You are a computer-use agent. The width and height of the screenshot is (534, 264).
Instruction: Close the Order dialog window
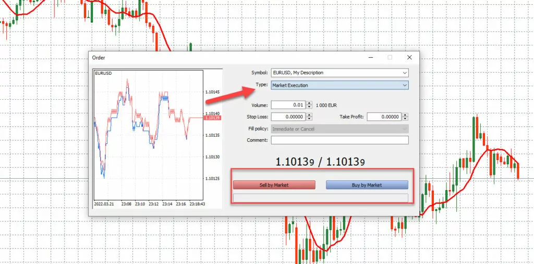tap(409, 58)
